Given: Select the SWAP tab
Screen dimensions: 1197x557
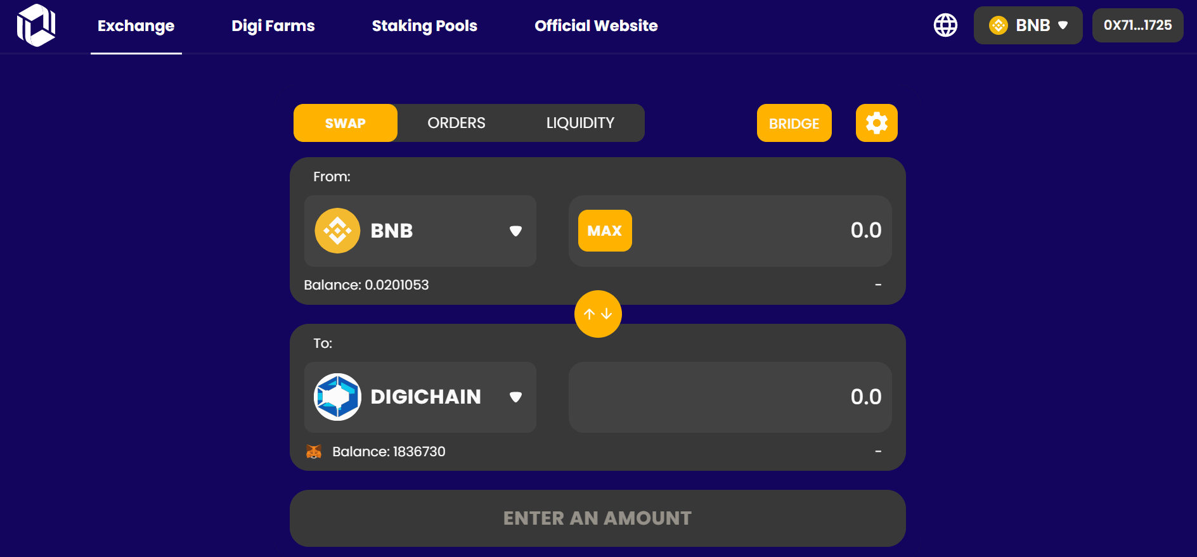Looking at the screenshot, I should [346, 123].
